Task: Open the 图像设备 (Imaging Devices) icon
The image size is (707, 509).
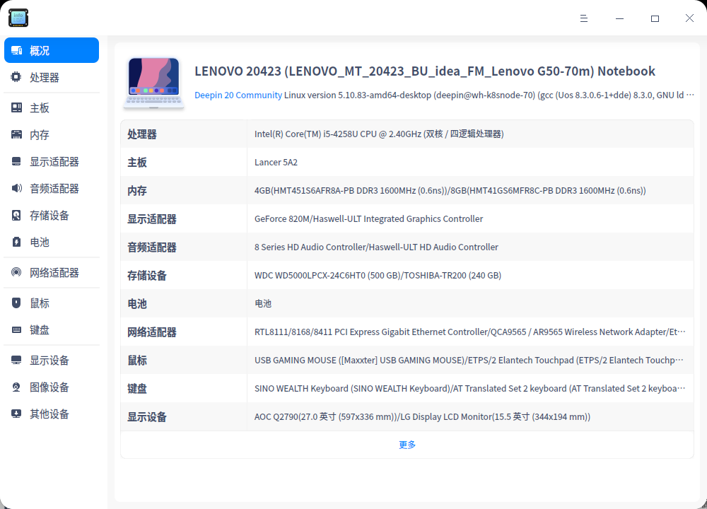Action: point(16,387)
